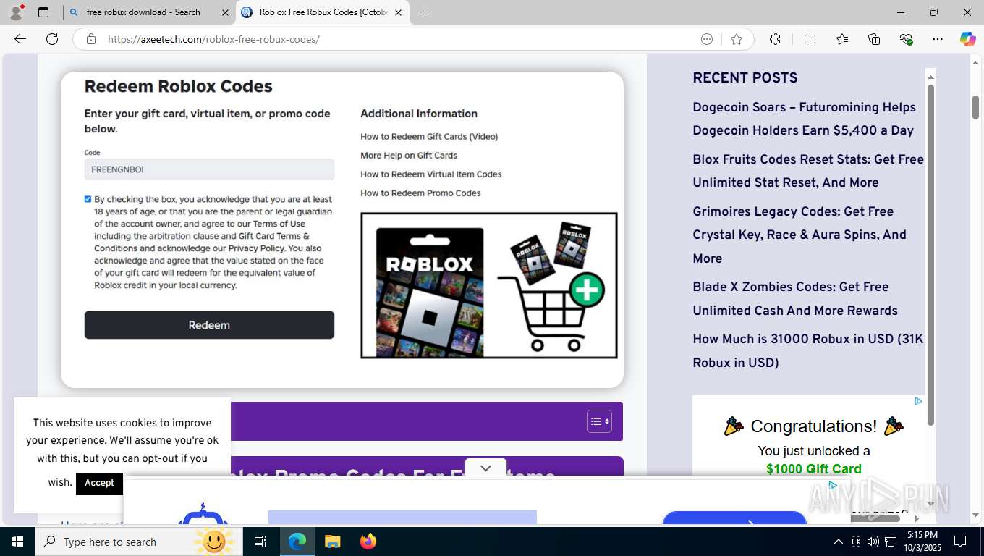The height and width of the screenshot is (556, 984).
Task: Open browser essentials heart icon
Action: [906, 39]
